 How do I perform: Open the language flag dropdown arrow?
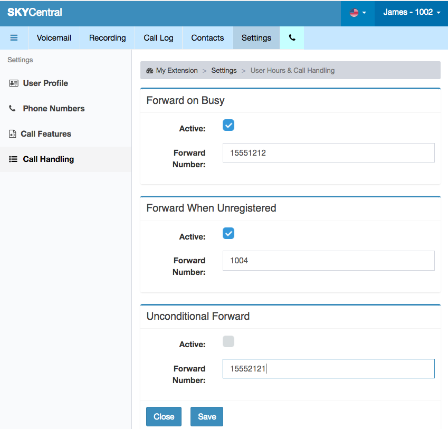pos(364,13)
